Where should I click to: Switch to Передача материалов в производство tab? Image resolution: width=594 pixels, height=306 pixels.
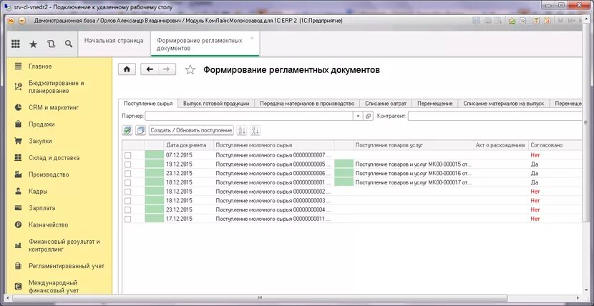[x=307, y=103]
